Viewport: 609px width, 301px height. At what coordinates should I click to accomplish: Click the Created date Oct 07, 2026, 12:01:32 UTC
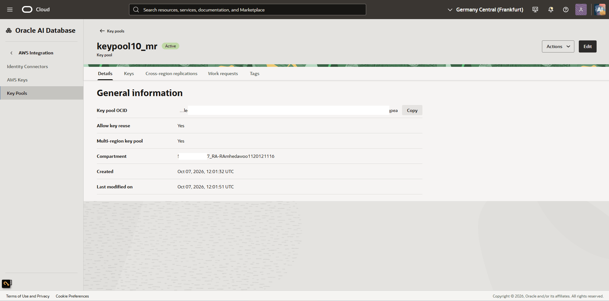[205, 171]
